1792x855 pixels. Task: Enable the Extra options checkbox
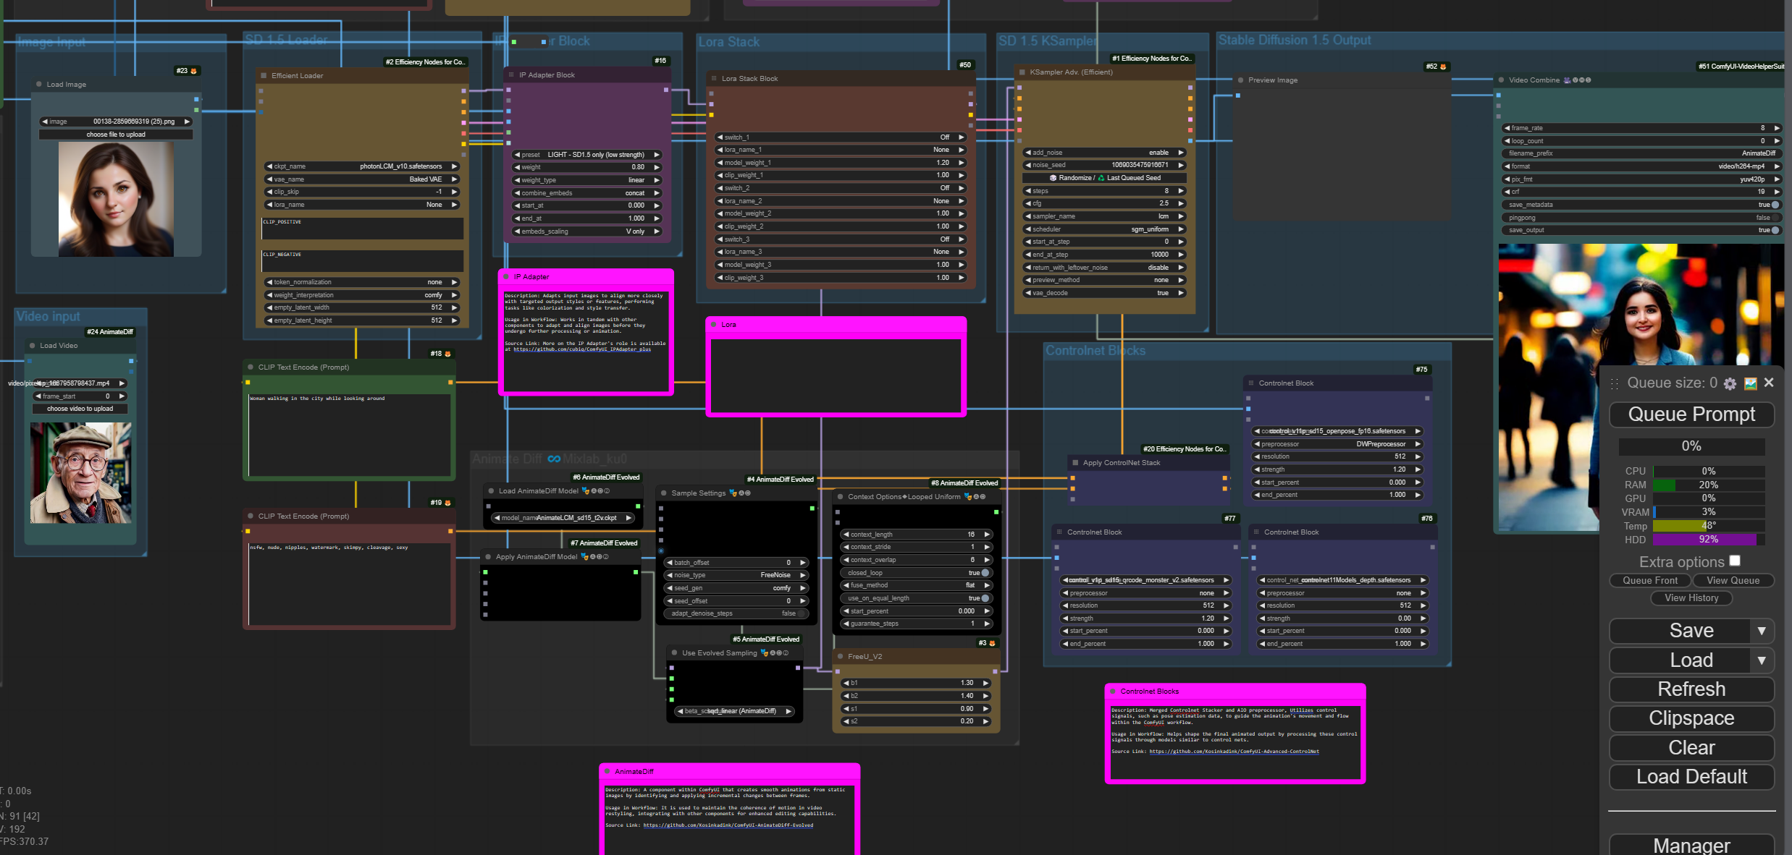pos(1735,561)
